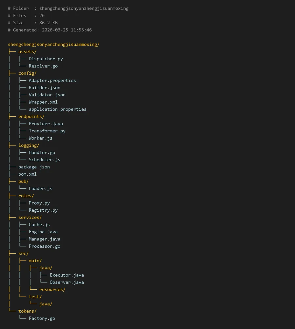
Task: Select the package.json file
Action: pos(34,167)
